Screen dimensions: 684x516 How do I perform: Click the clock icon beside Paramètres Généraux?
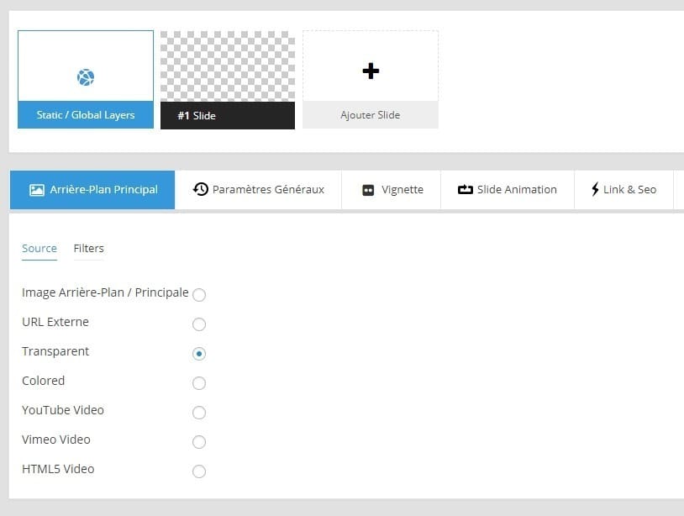201,189
